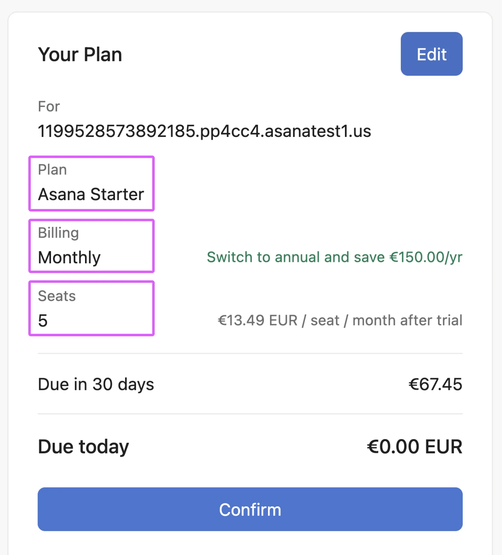The height and width of the screenshot is (555, 502).
Task: Click the seat count number 5
Action: coord(43,321)
